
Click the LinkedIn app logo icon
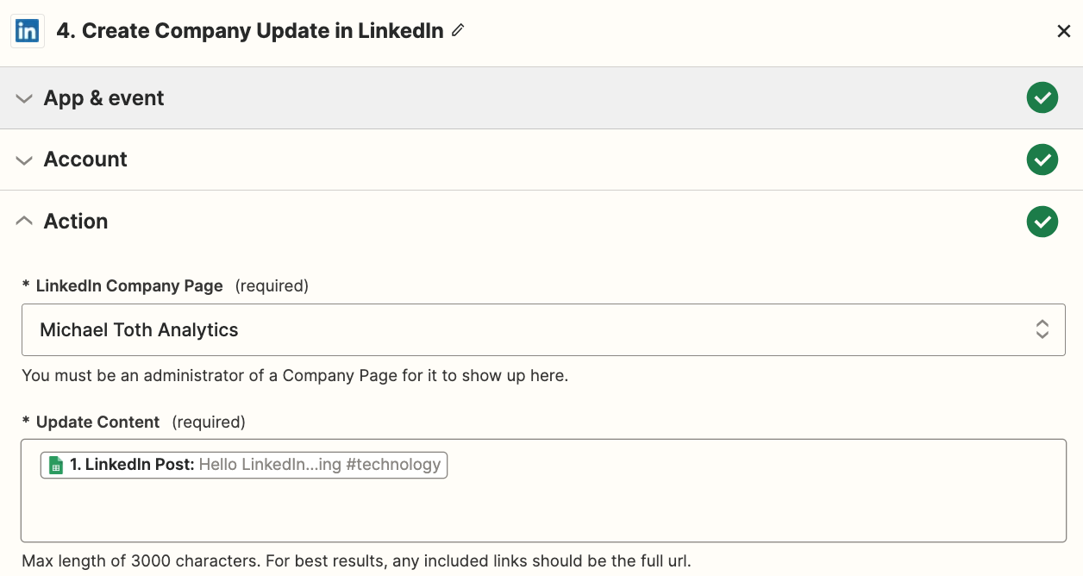[28, 31]
